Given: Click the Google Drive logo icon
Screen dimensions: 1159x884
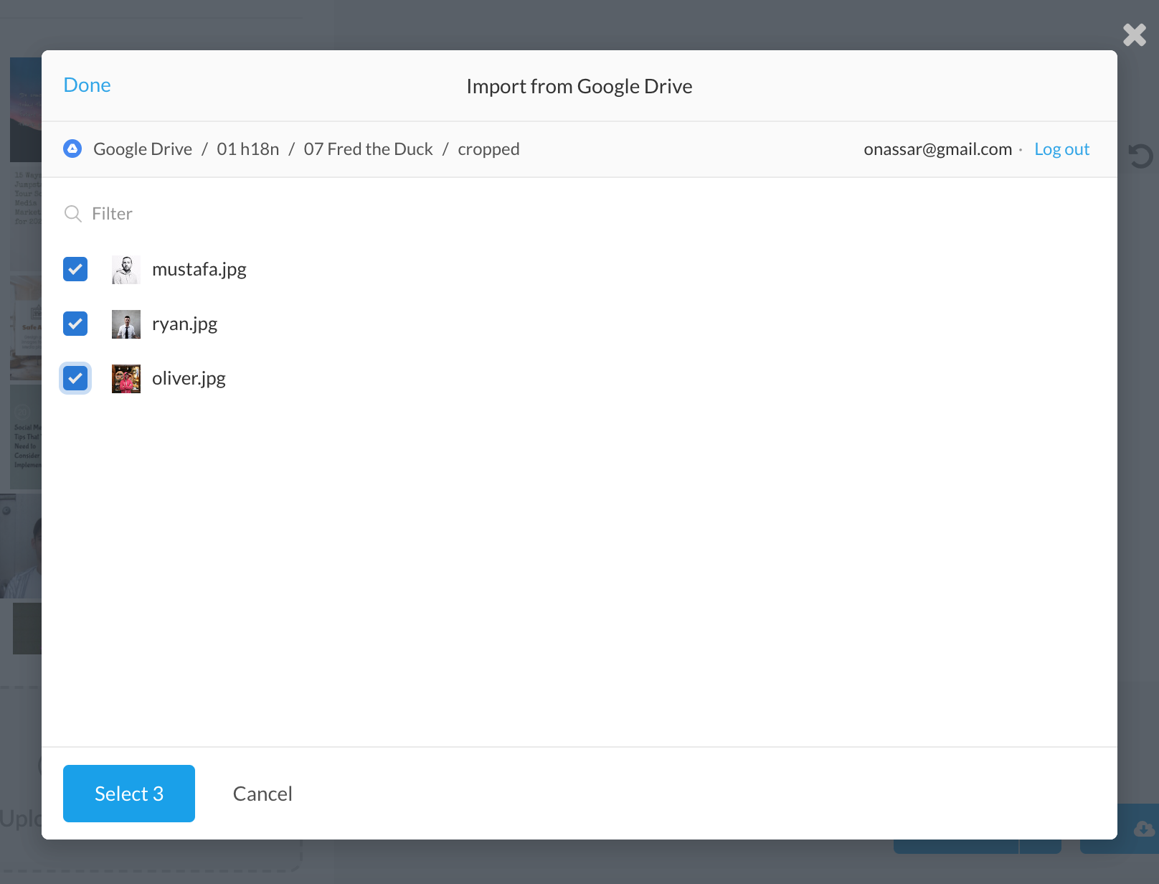Looking at the screenshot, I should click(73, 149).
